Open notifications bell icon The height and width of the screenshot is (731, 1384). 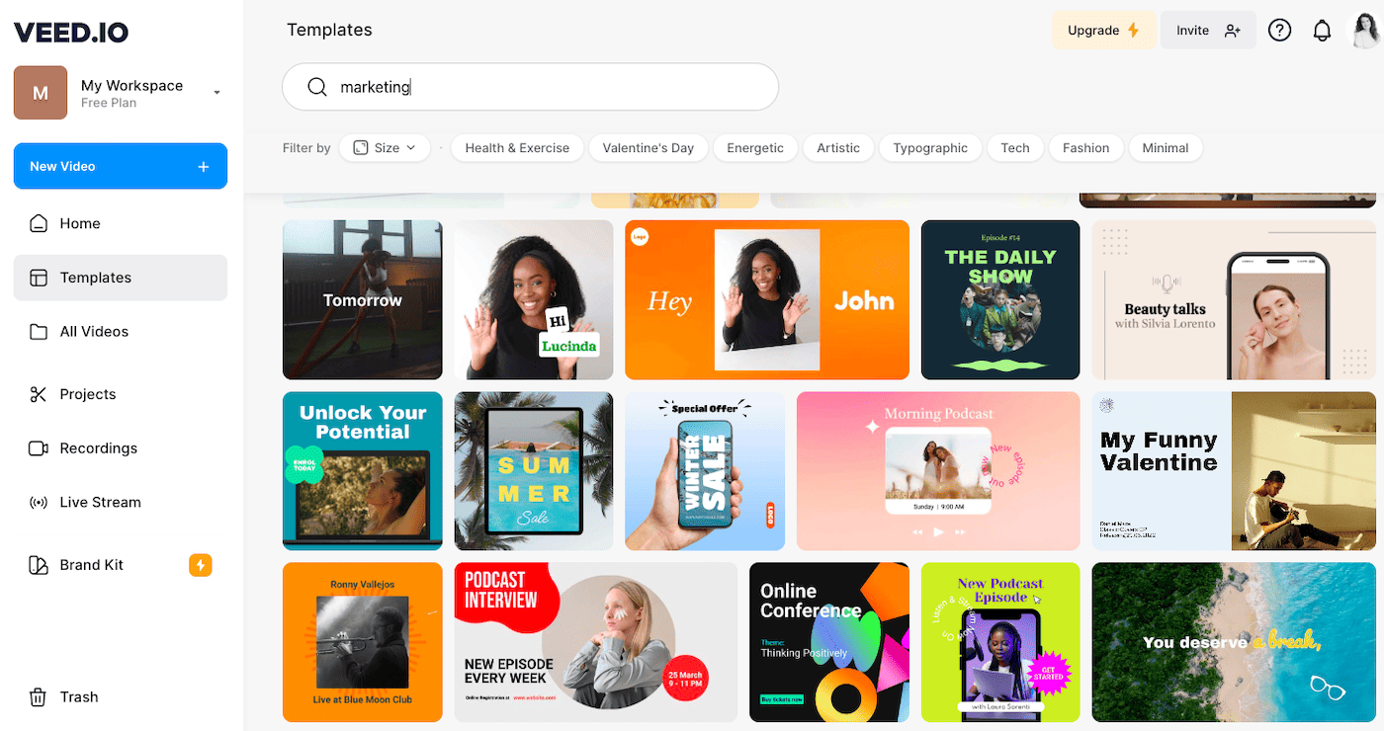(1322, 31)
